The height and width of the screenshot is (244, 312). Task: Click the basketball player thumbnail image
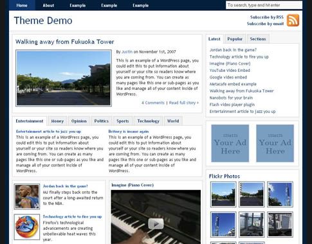(27, 196)
